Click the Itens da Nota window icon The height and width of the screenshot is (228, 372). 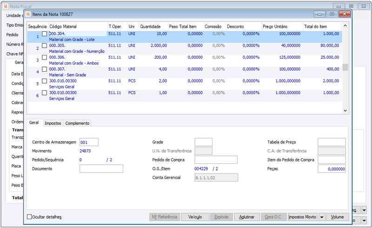point(28,14)
